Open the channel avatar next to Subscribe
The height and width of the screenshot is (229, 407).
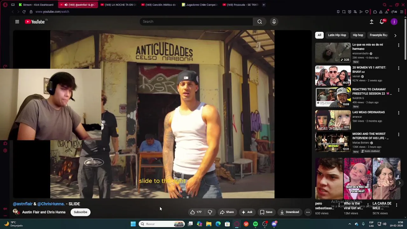[16, 212]
